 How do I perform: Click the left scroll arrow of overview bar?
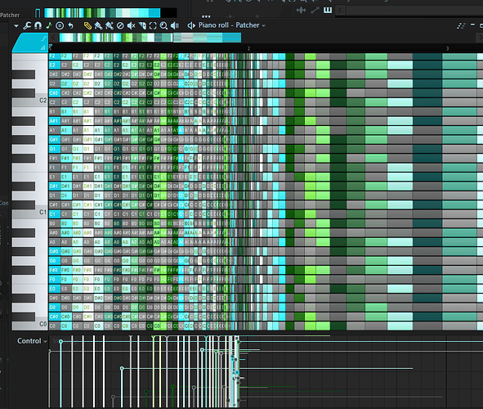tap(54, 38)
